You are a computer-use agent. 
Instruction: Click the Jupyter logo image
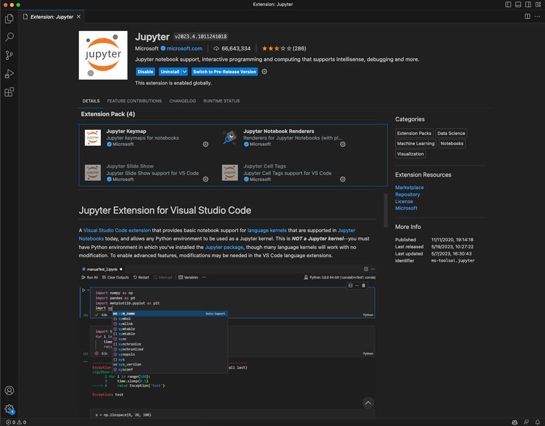coord(103,55)
